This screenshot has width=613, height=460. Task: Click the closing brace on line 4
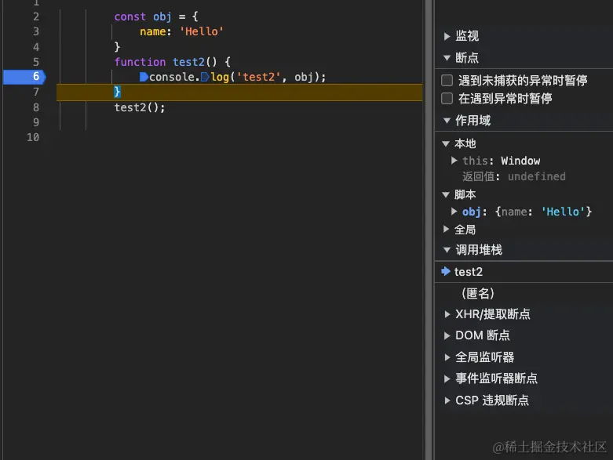(117, 47)
